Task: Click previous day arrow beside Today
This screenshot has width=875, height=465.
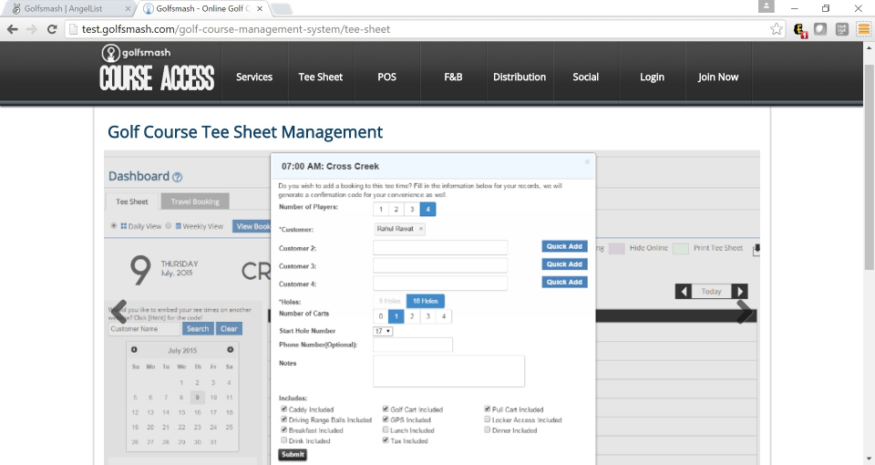Action: coord(683,292)
